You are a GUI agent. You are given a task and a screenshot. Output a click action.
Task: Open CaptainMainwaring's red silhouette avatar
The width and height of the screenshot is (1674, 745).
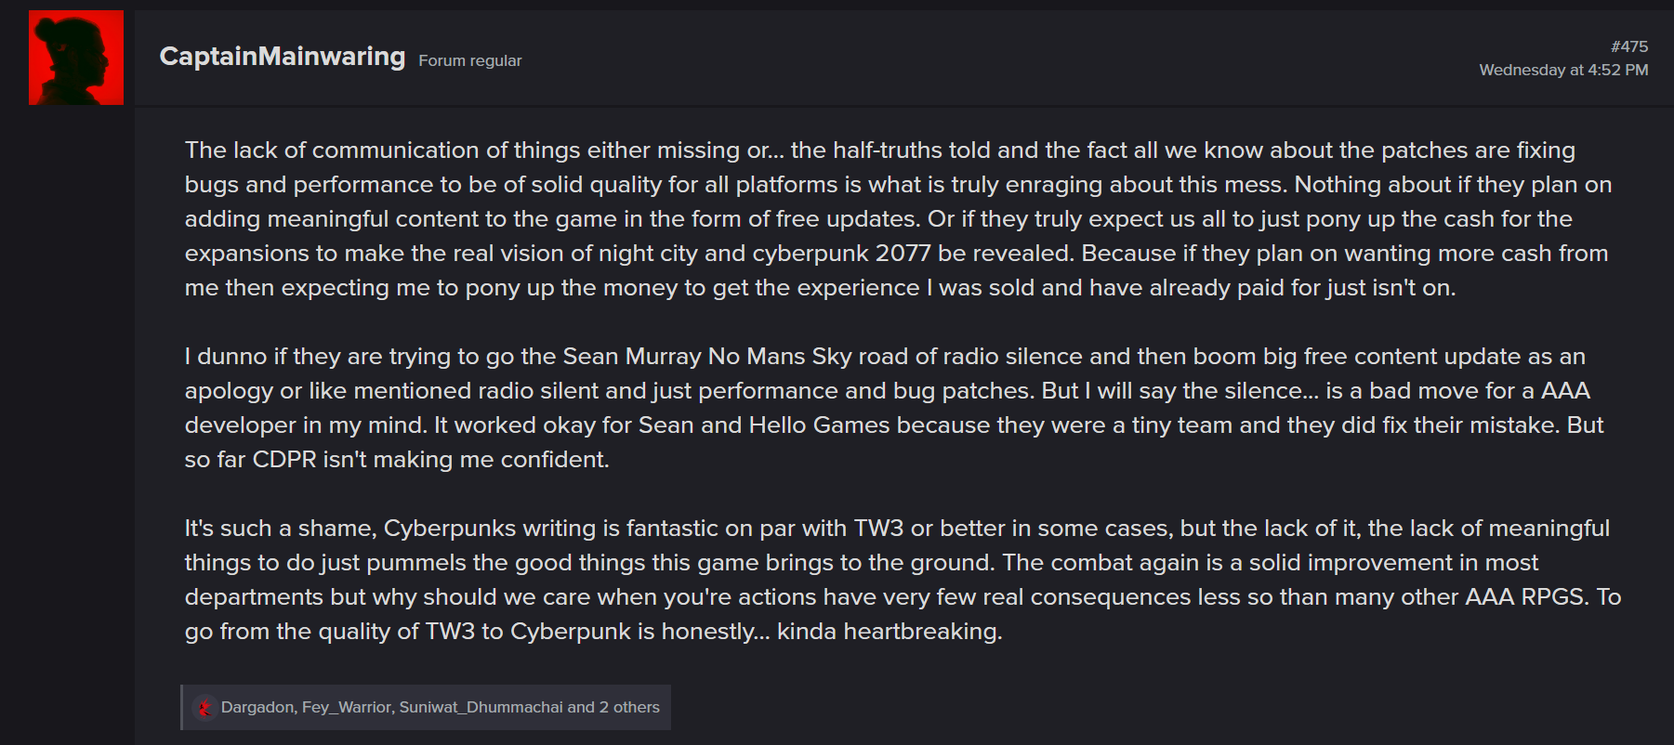click(x=76, y=58)
